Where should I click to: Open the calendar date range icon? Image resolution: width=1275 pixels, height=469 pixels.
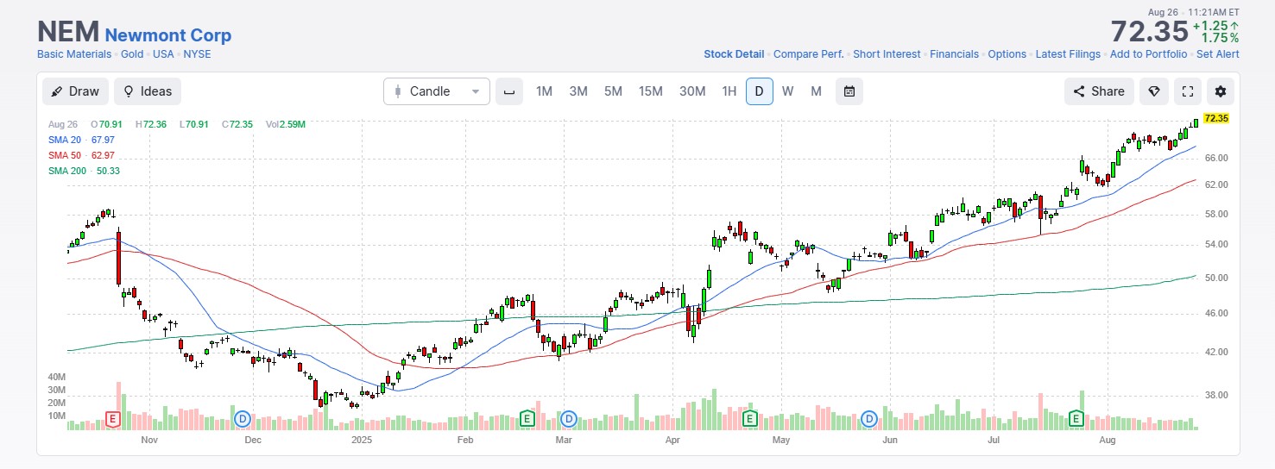click(x=849, y=91)
